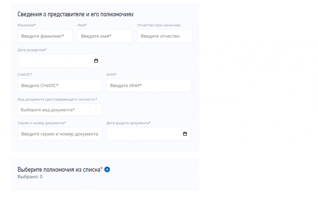Click inside the Дата рождения date box
318x197 pixels.
(54, 61)
